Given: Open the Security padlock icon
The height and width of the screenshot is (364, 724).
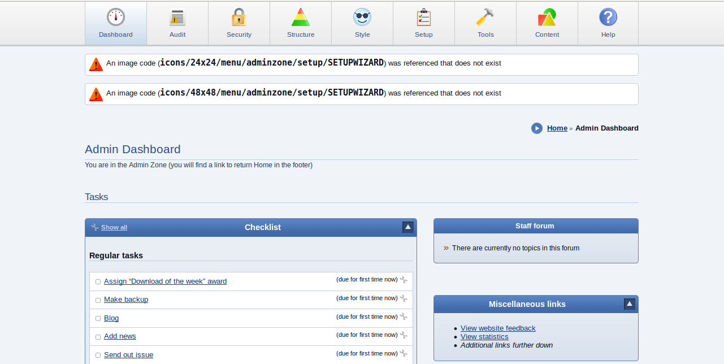Looking at the screenshot, I should click(239, 18).
